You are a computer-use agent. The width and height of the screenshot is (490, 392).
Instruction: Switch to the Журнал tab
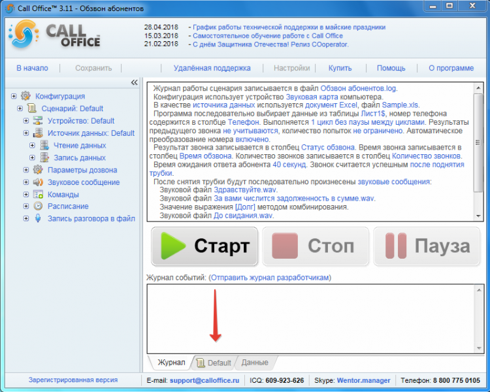pos(171,363)
